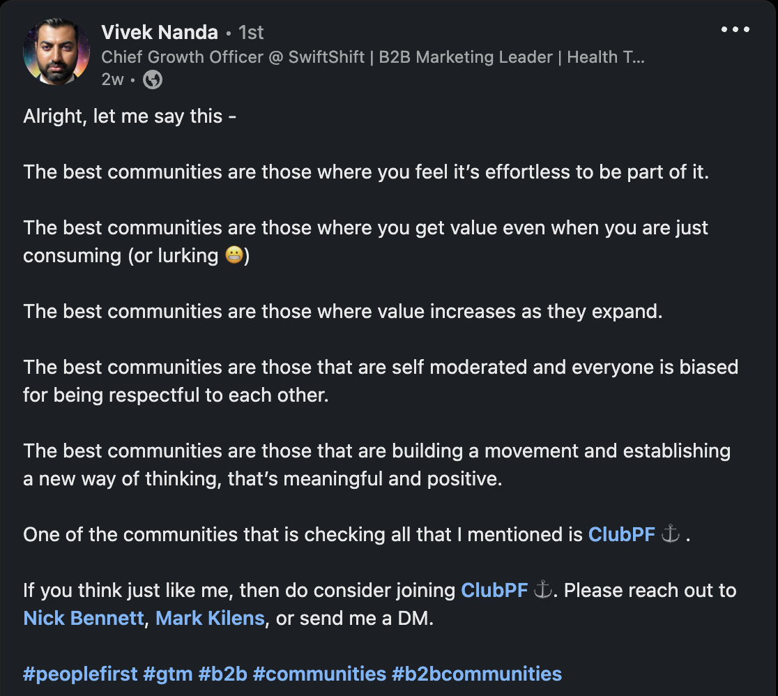The height and width of the screenshot is (696, 778).
Task: Open Nick Bennett's profile mention
Action: (x=84, y=619)
